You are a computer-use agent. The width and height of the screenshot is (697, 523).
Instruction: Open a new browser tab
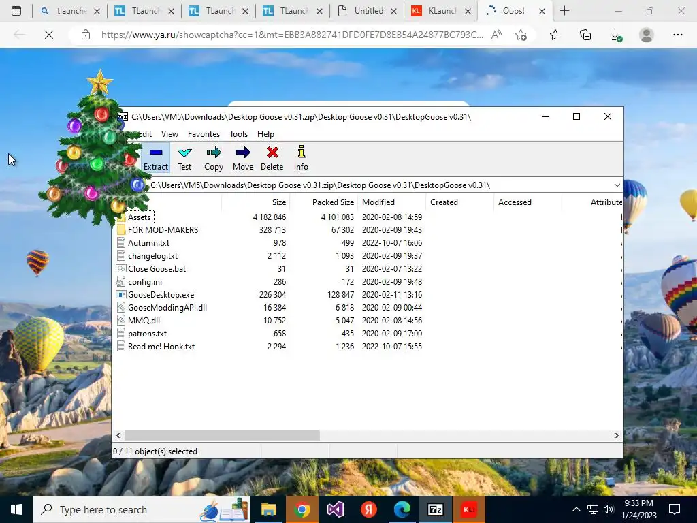[564, 11]
